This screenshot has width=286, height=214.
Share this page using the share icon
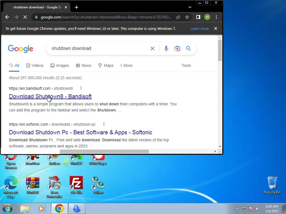(178, 17)
